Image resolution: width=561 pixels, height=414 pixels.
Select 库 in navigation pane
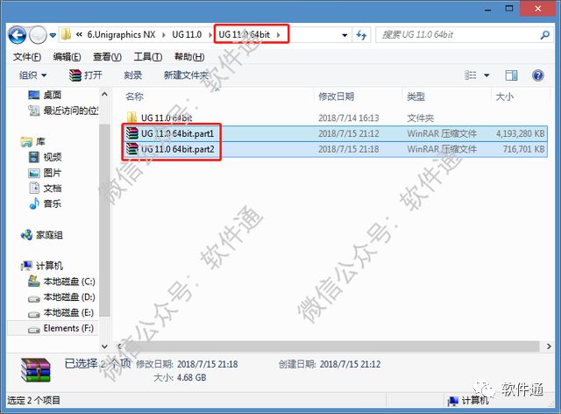(33, 141)
